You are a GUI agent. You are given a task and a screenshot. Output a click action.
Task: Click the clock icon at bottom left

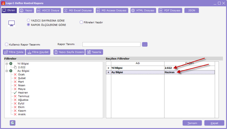click(x=13, y=123)
